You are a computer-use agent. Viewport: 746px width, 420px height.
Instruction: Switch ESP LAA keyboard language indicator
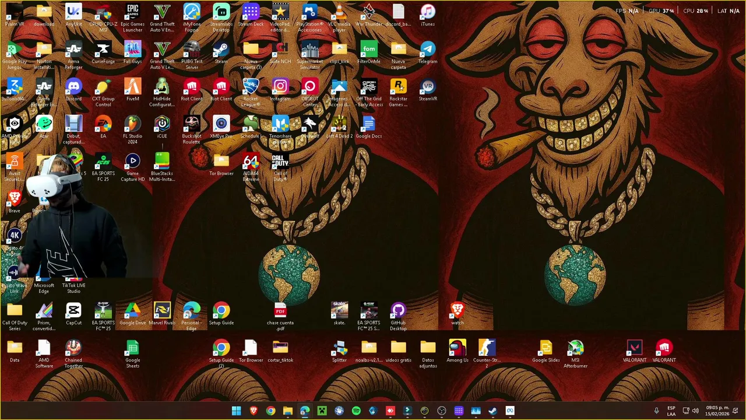click(671, 411)
